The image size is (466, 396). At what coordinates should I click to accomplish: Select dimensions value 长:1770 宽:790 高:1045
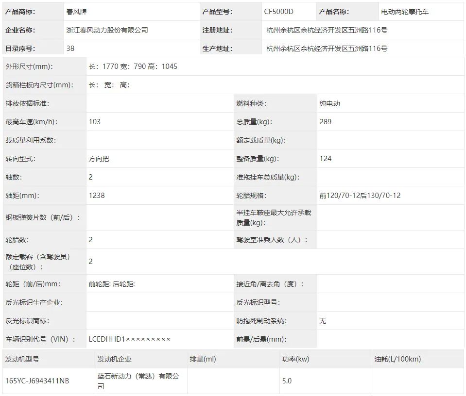133,66
